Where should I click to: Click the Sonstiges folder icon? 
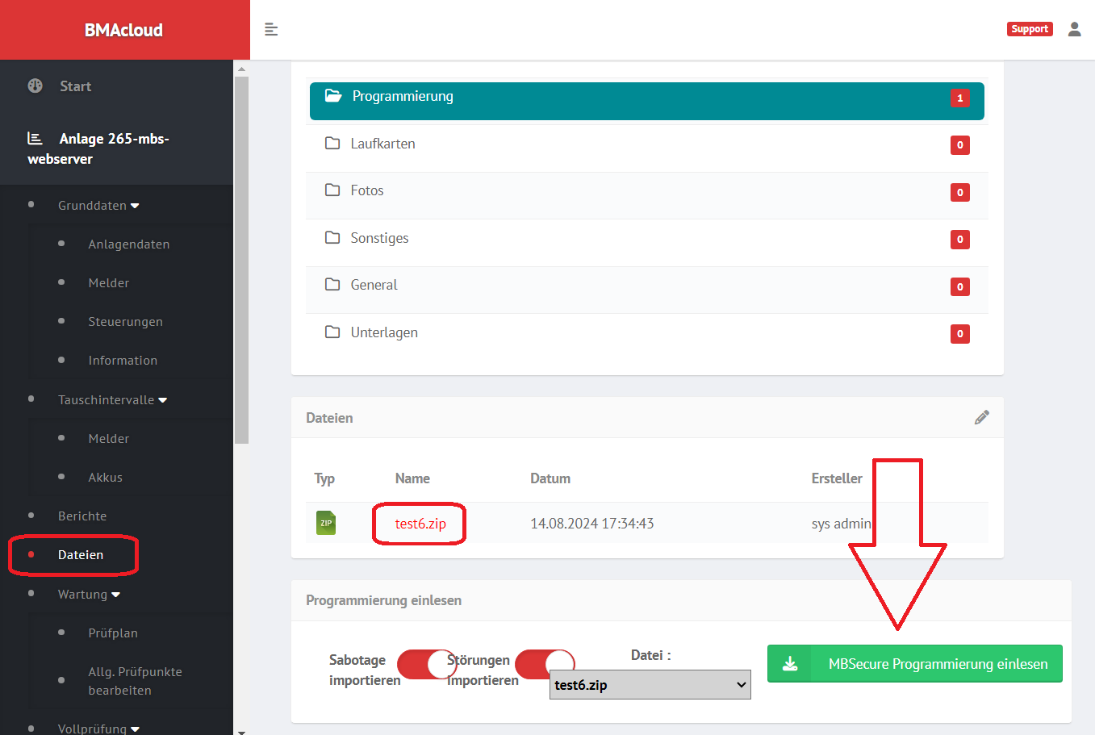click(x=332, y=237)
